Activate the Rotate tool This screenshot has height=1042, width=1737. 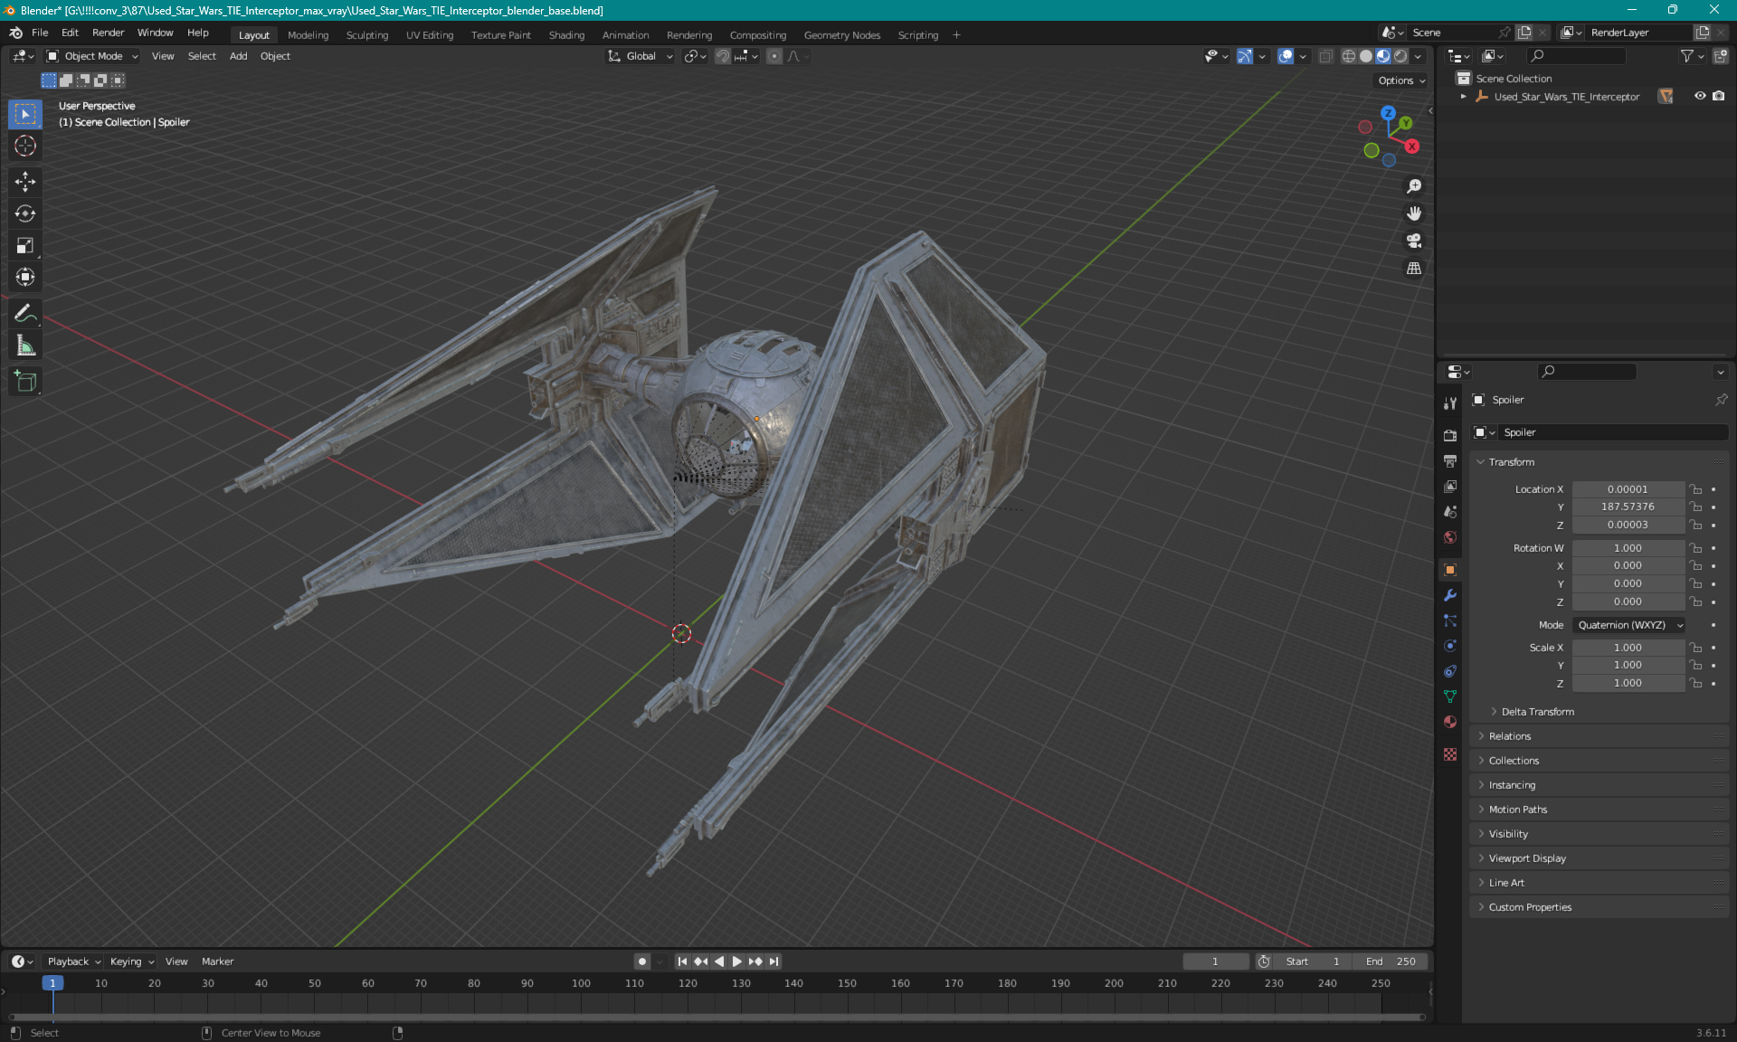pos(25,213)
